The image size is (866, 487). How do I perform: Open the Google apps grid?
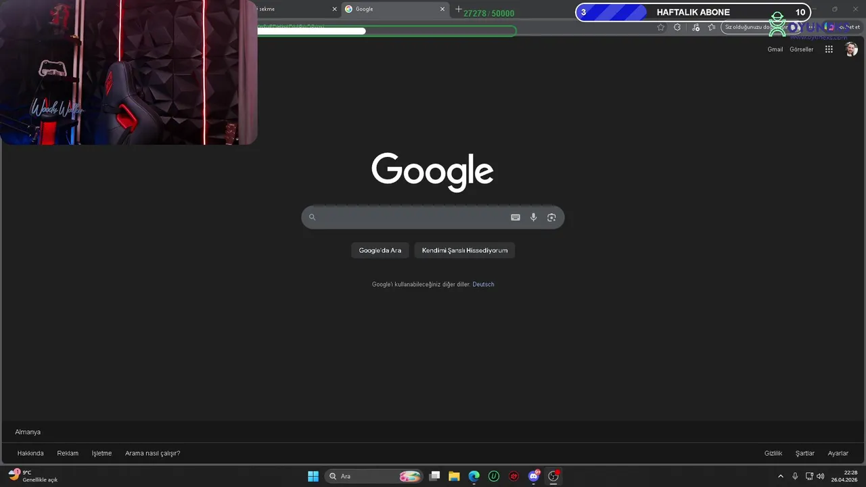pos(829,49)
